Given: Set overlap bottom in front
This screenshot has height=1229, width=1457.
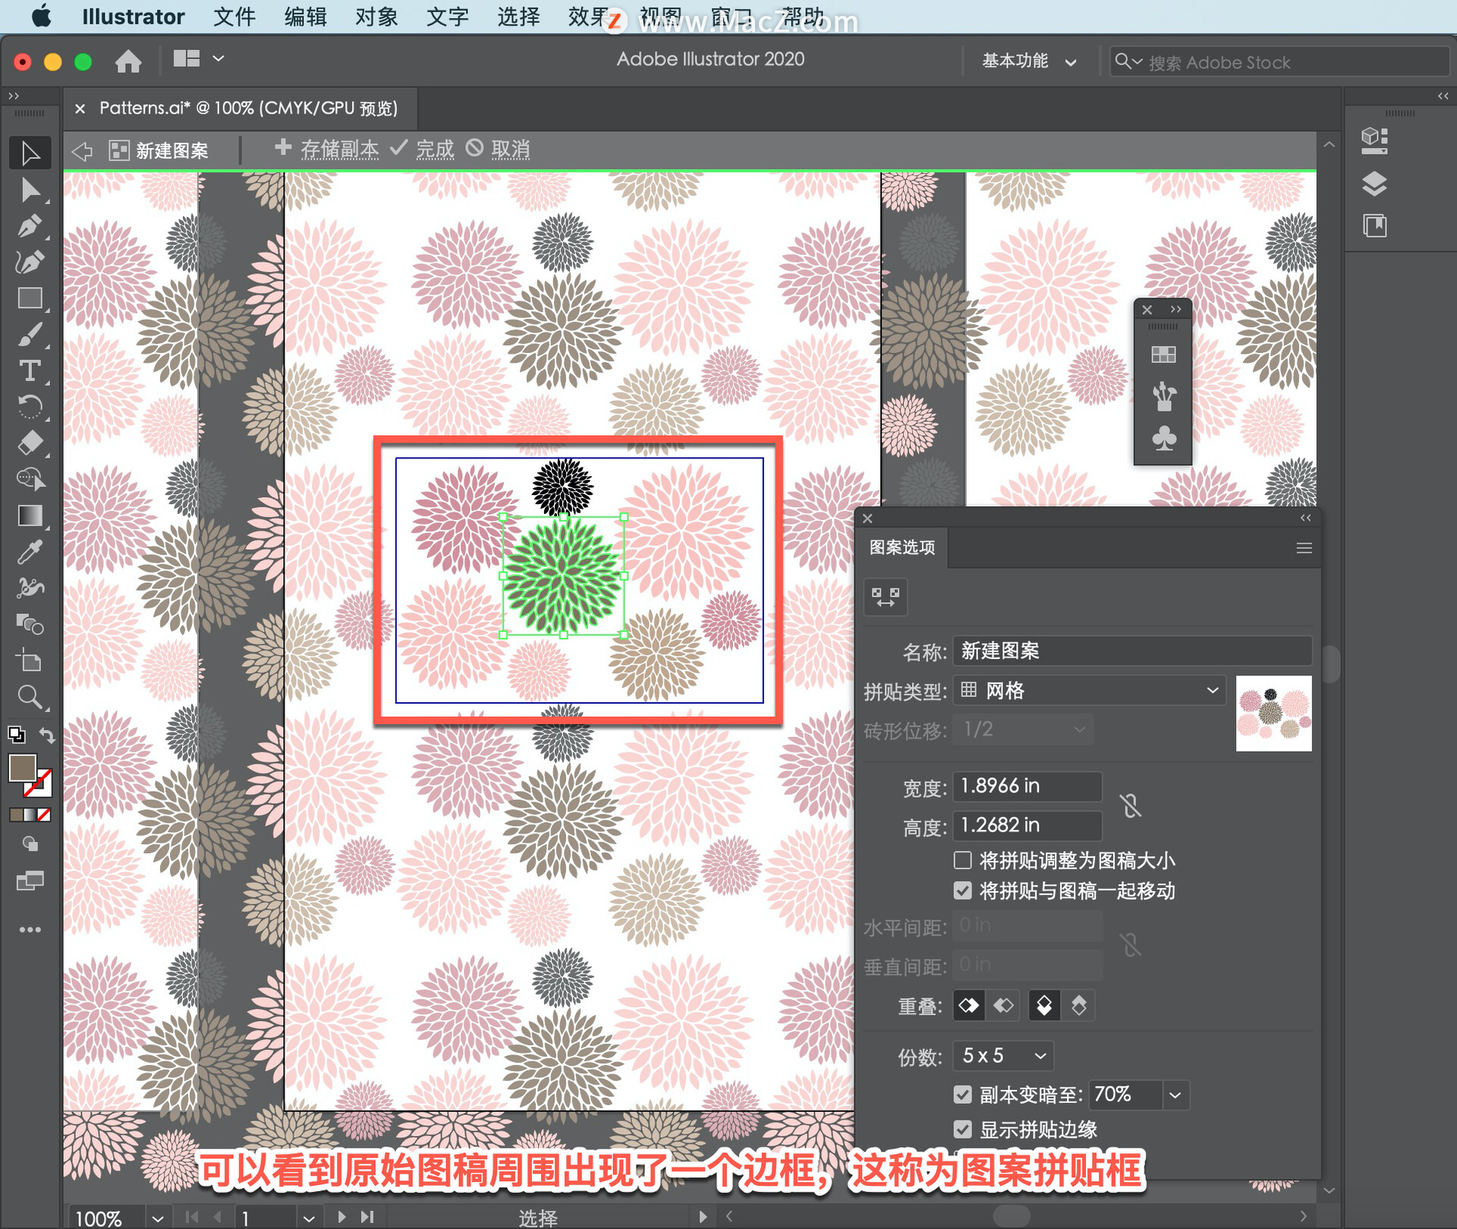Looking at the screenshot, I should (x=1078, y=1006).
